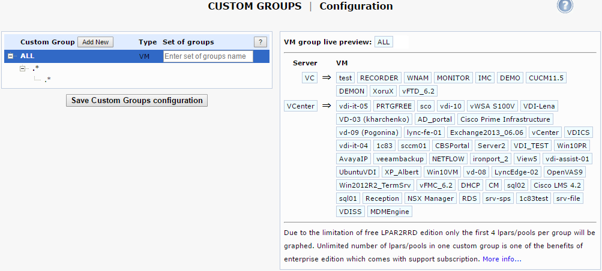Select the ALL tag in VM group preview
Screen dimensions: 602x271
(x=384, y=42)
